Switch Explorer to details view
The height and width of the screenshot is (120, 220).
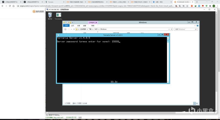pyautogui.click(x=194, y=103)
